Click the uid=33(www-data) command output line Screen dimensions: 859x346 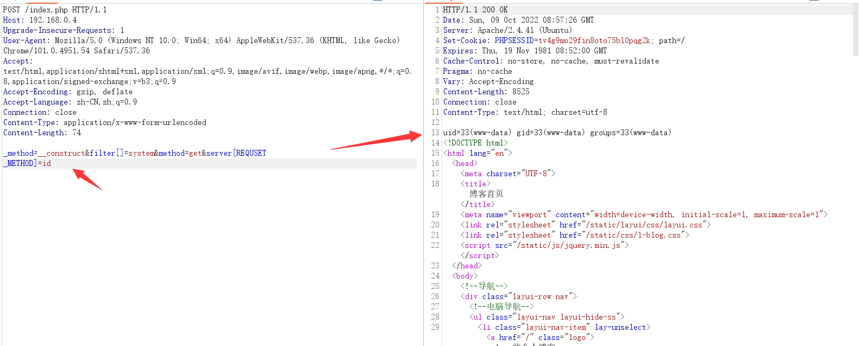click(557, 133)
